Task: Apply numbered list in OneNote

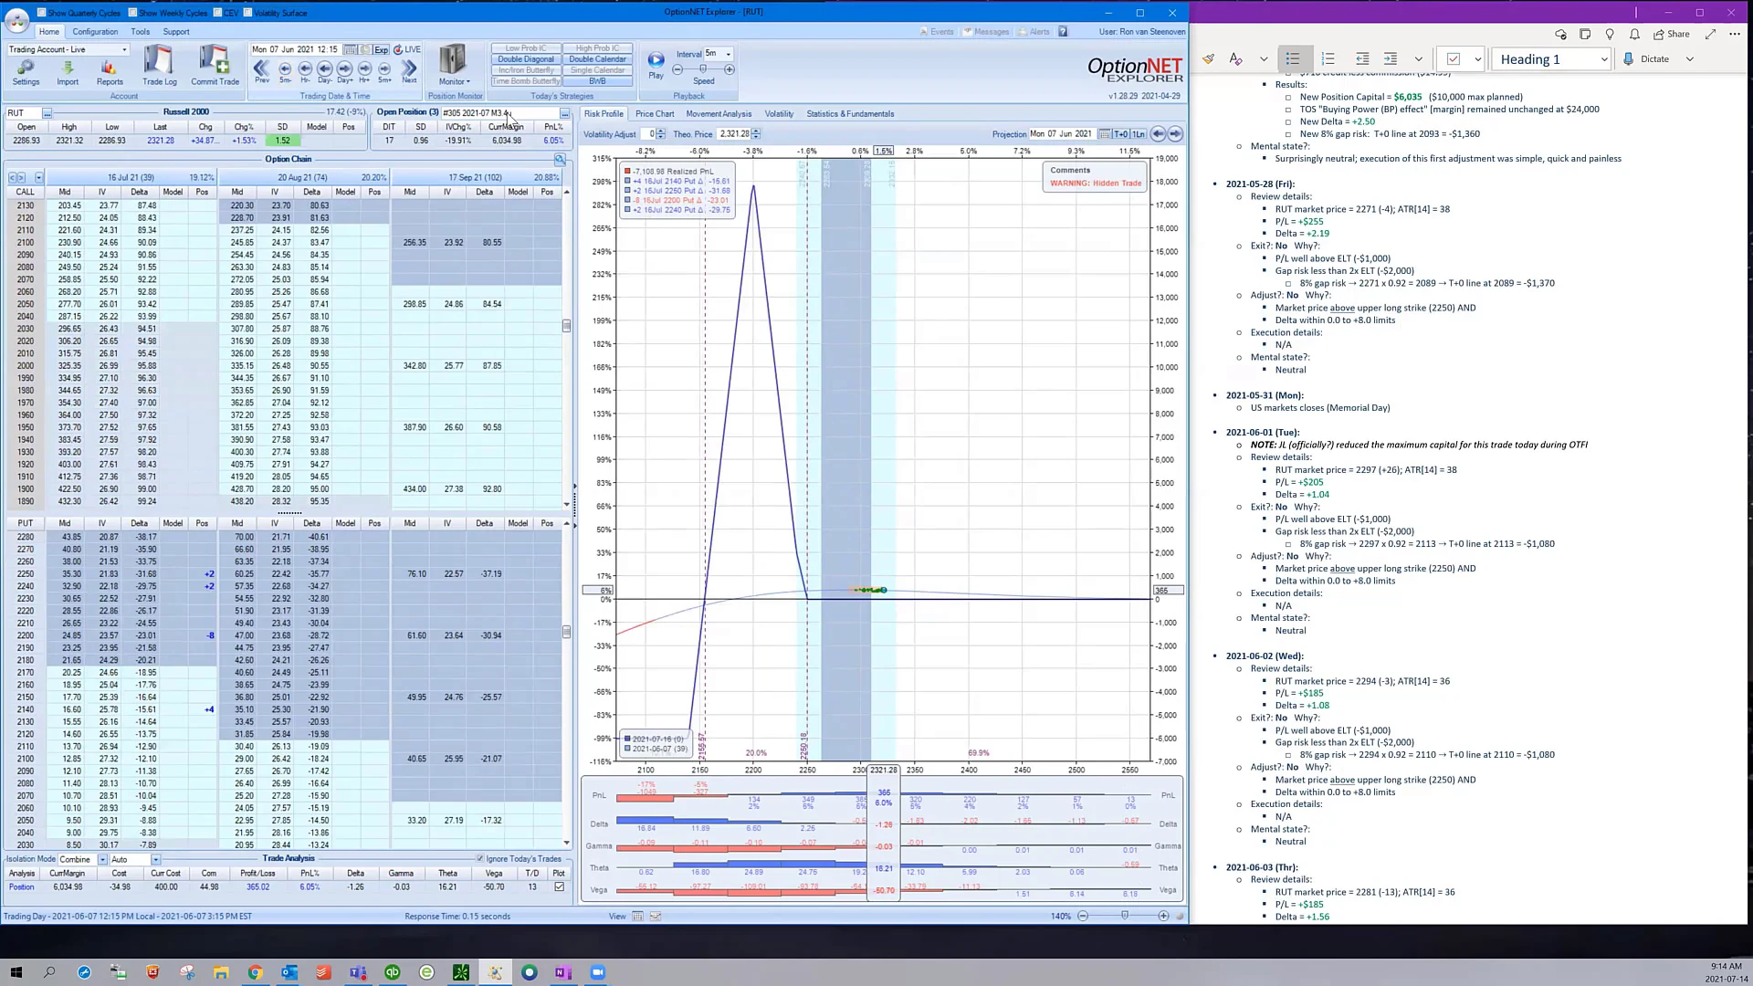Action: [1328, 59]
